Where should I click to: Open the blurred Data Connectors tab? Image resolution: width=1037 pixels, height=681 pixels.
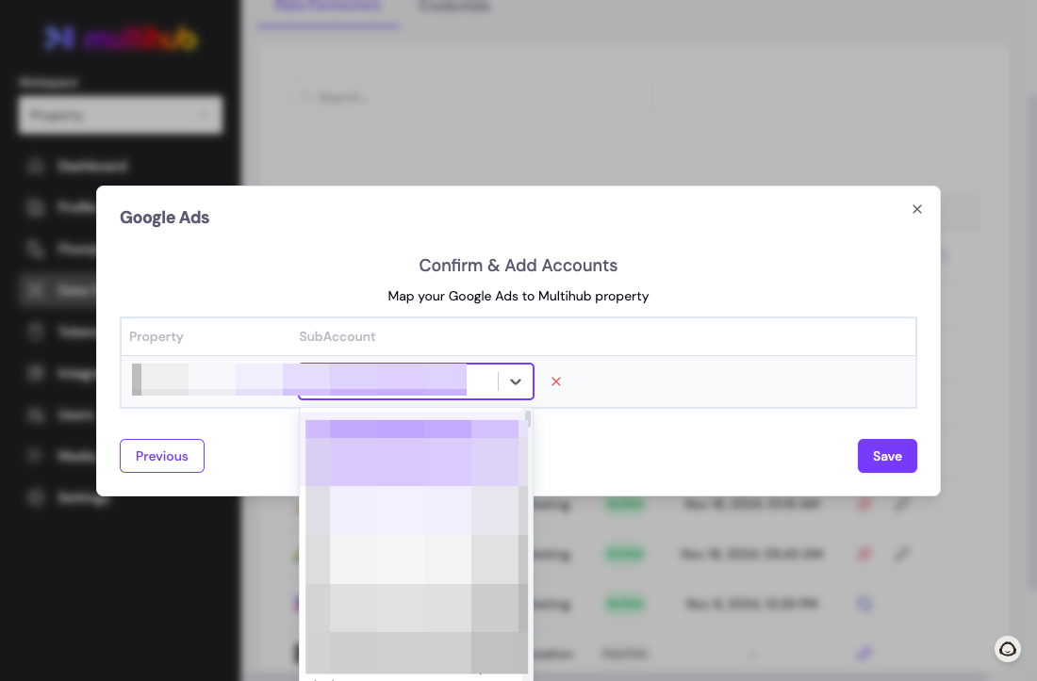coord(328,7)
